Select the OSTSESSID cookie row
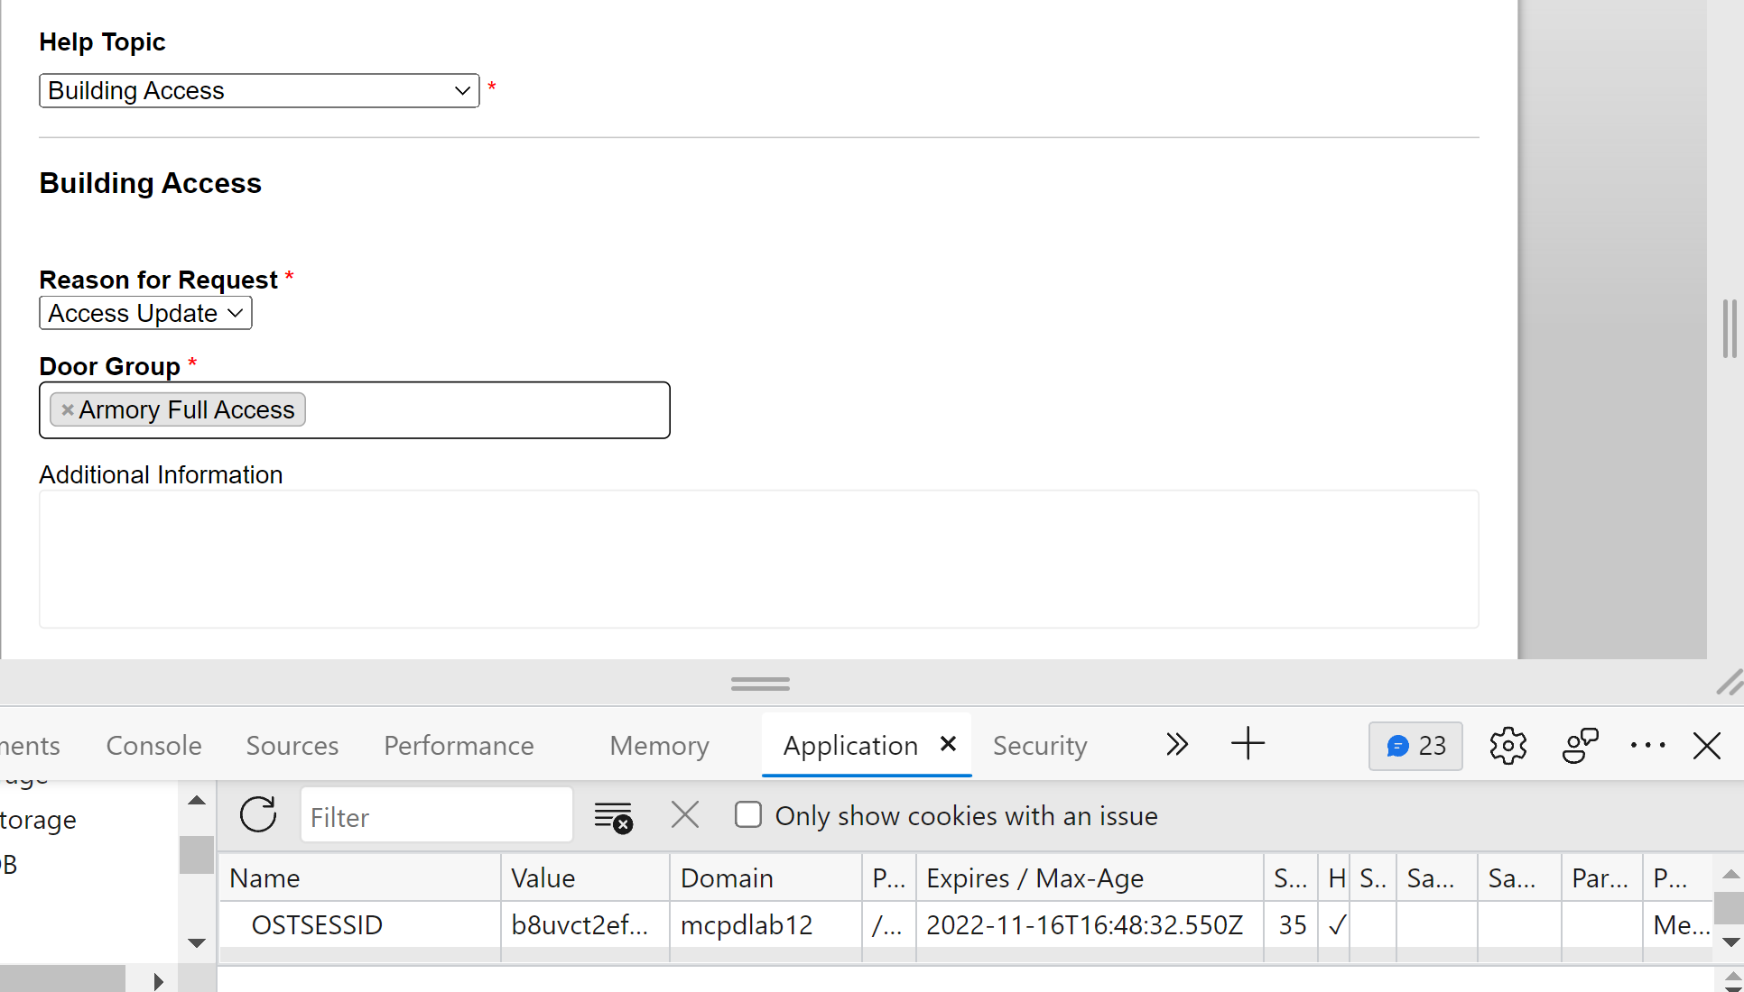 [317, 925]
